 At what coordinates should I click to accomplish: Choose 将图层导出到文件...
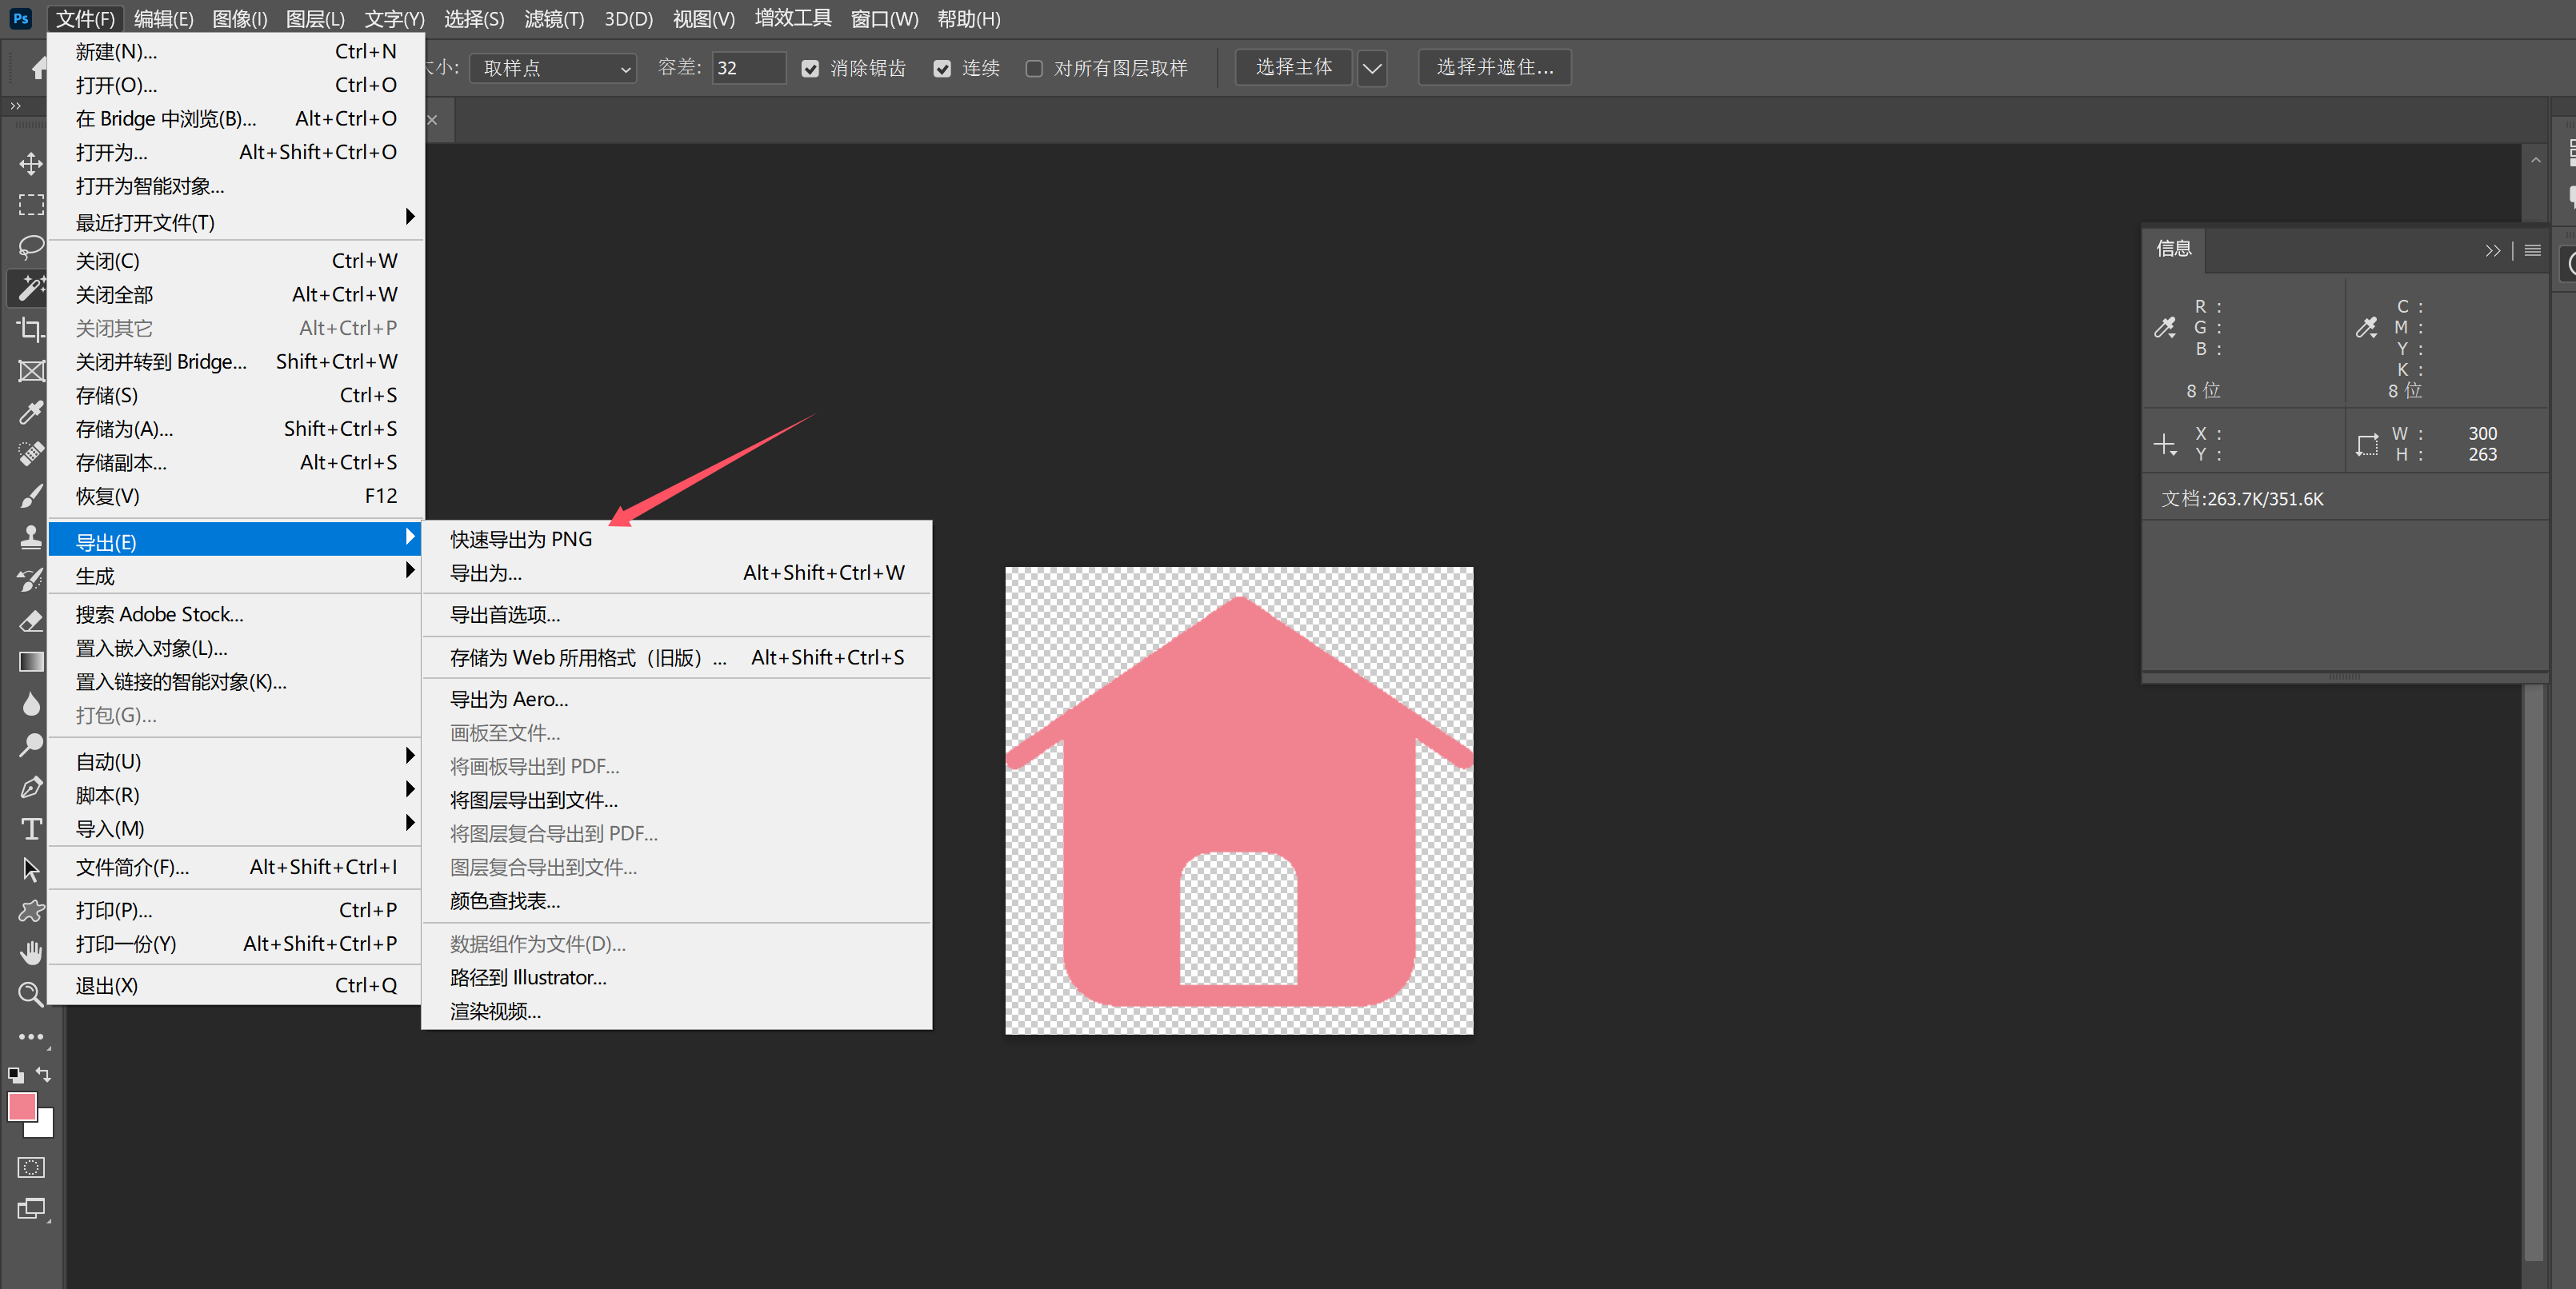(677, 800)
